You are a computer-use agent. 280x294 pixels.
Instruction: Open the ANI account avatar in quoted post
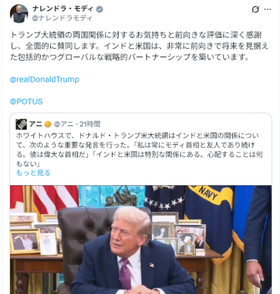21,124
